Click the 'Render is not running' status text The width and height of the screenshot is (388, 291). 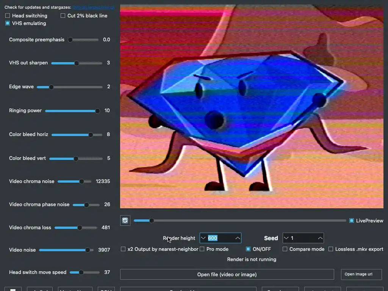(252, 259)
